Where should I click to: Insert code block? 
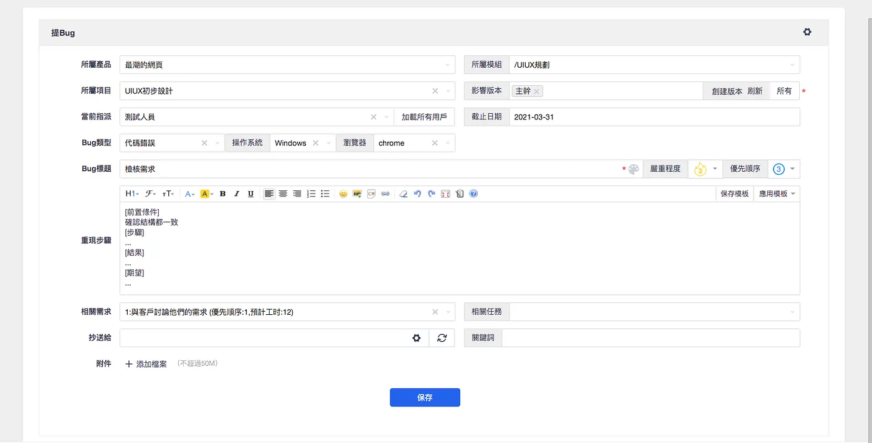click(x=371, y=194)
